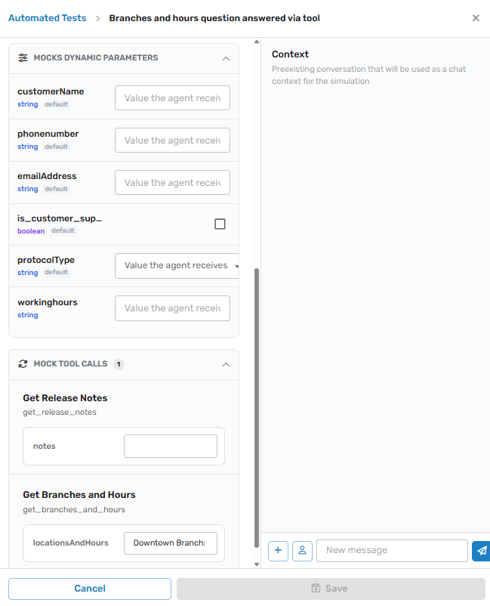Close the test editor with X icon
The height and width of the screenshot is (606, 490).
coord(476,18)
